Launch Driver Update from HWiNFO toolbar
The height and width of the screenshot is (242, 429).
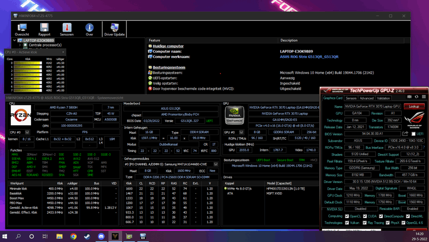114,29
